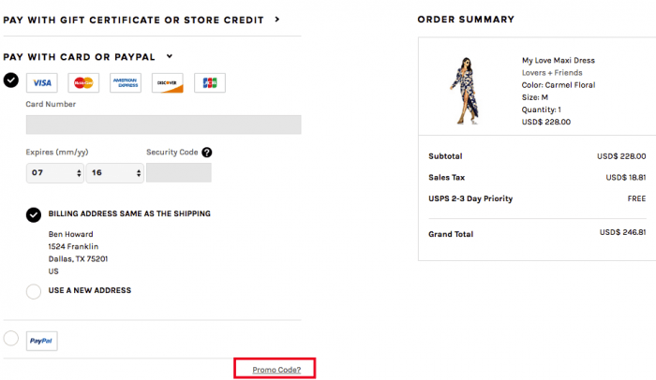The image size is (656, 380).
Task: Select Use A New Address option
Action: (x=34, y=291)
